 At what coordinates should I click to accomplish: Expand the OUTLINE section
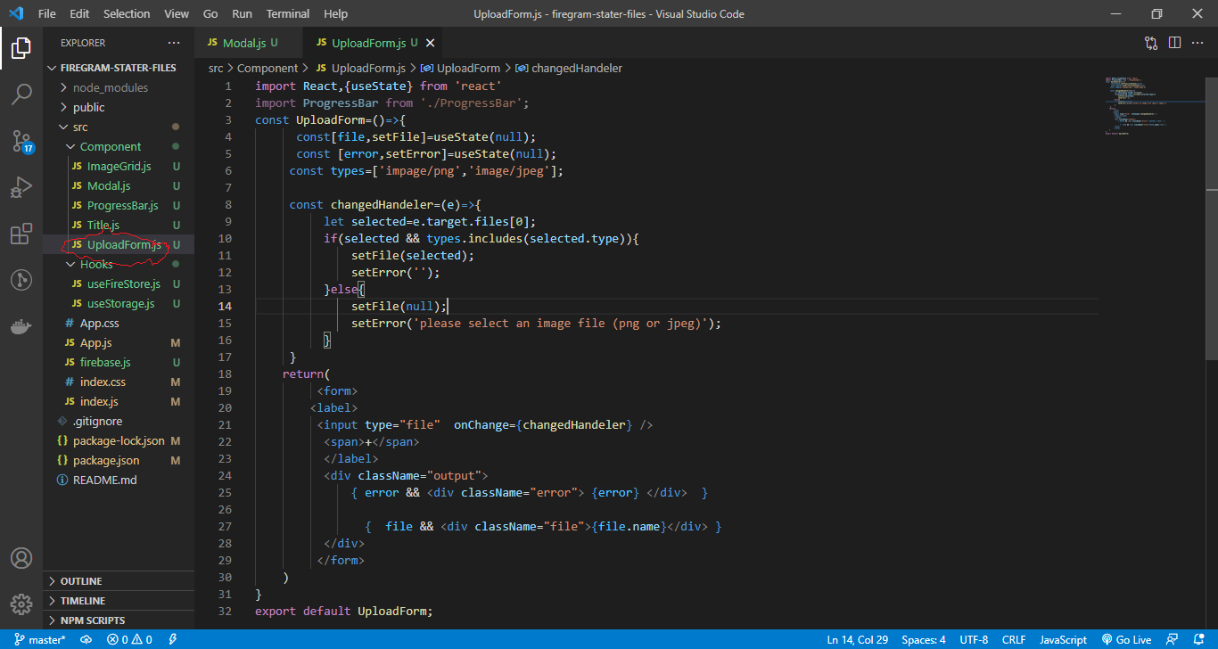[x=119, y=581]
